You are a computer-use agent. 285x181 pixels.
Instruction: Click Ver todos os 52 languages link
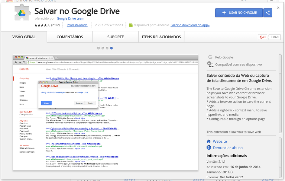tap(232, 177)
